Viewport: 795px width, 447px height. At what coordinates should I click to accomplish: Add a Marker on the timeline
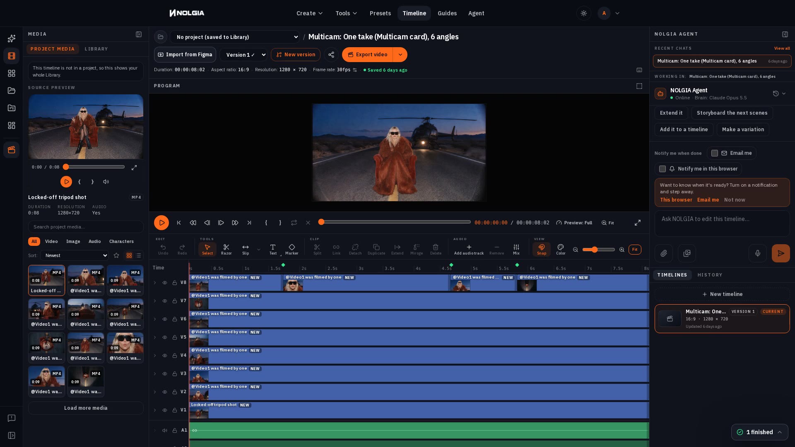tap(291, 249)
